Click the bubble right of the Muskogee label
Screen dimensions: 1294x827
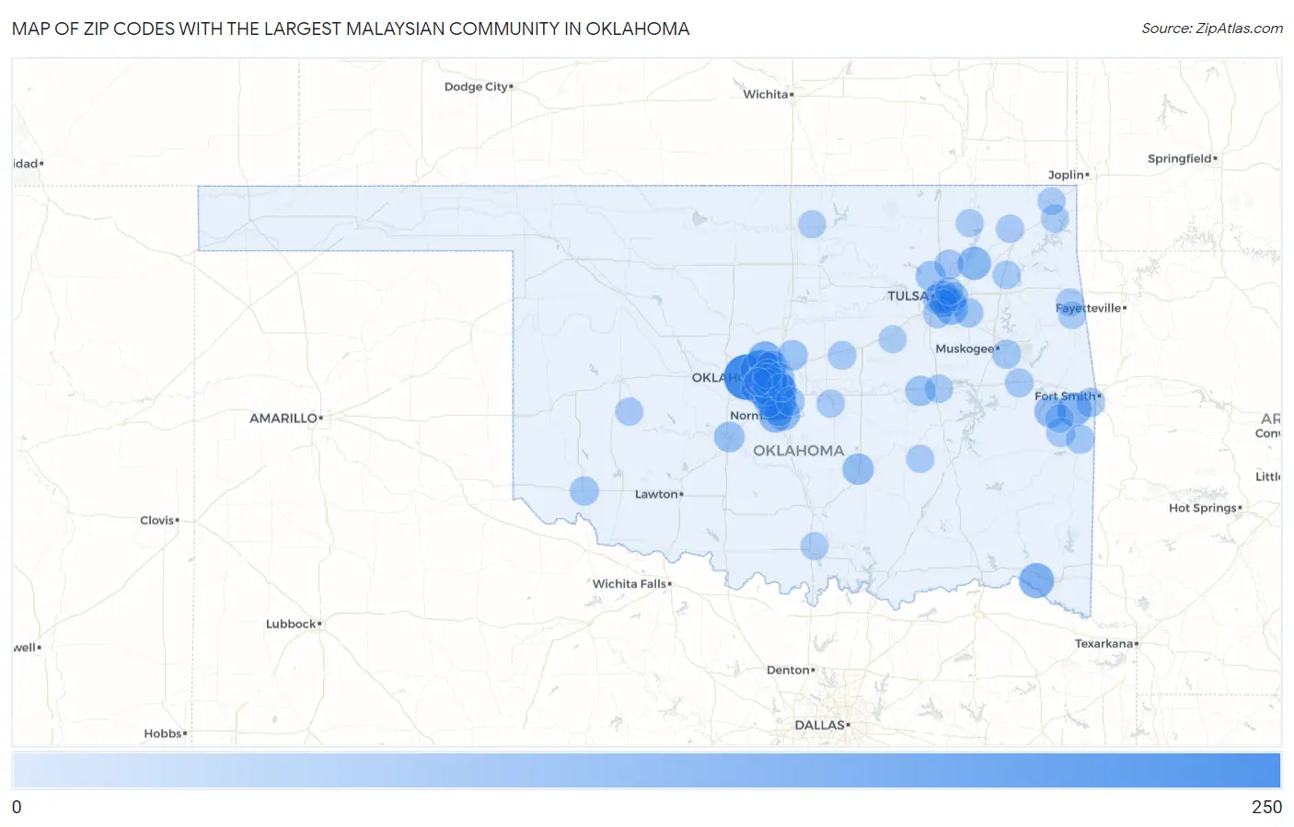1007,354
